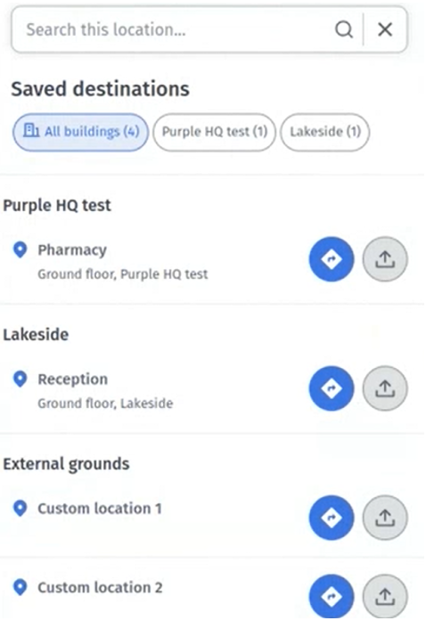
Task: Share Custom location 1
Action: click(x=385, y=518)
